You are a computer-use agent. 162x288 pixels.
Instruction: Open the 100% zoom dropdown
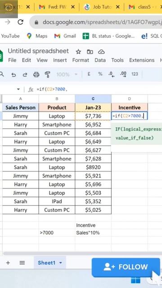pos(67,74)
